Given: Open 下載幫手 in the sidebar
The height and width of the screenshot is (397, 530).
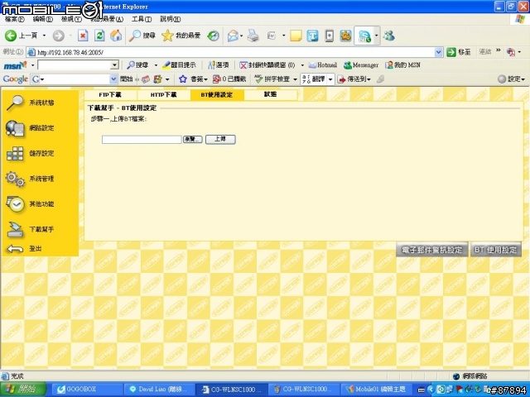Looking at the screenshot, I should coord(41,229).
